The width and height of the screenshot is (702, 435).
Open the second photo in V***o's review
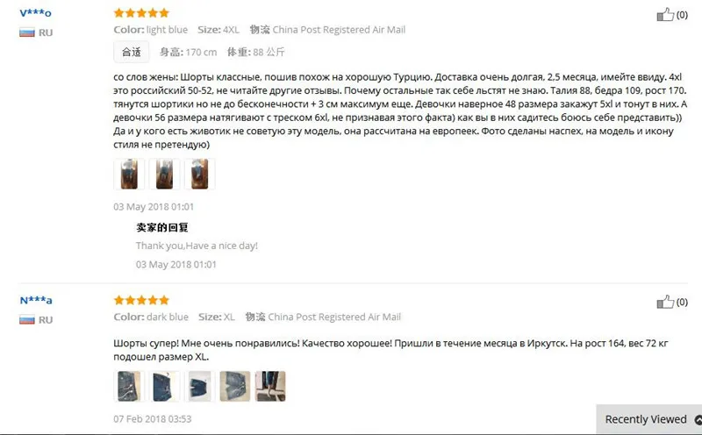coord(164,175)
